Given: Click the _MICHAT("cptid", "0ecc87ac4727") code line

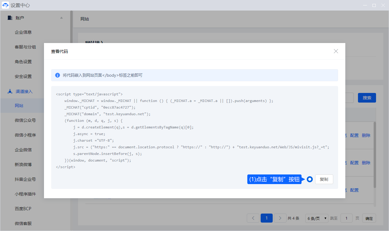Looking at the screenshot, I should click(100, 107).
